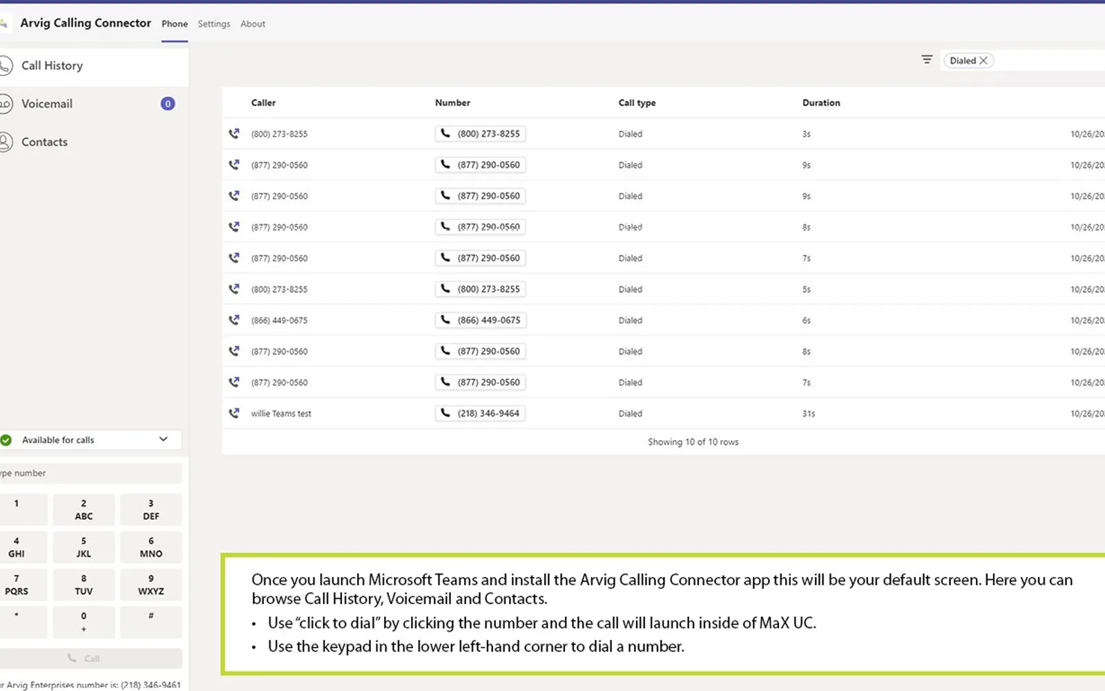Sort by the Number column header
This screenshot has height=691, width=1105.
click(x=452, y=103)
